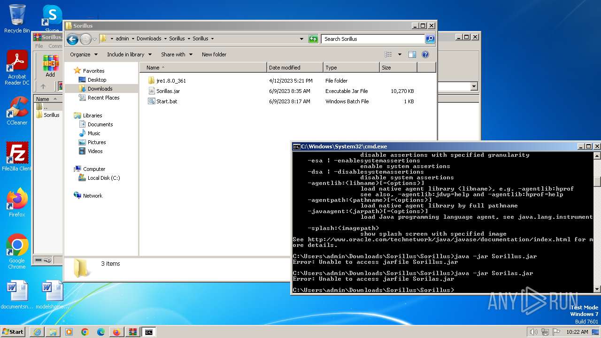Screen dimensions: 601x338
Task: Select the Start.bat file
Action: point(167,101)
